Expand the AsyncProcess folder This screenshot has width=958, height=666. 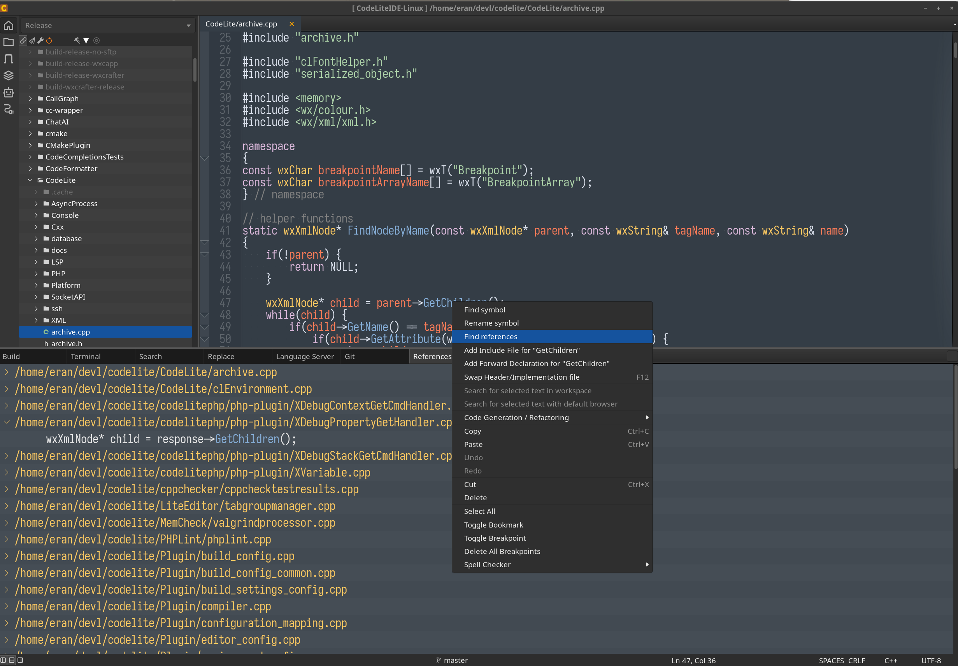(x=36, y=203)
